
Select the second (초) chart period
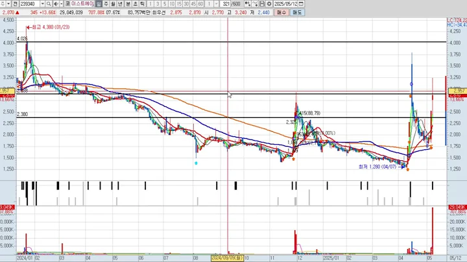135,4
